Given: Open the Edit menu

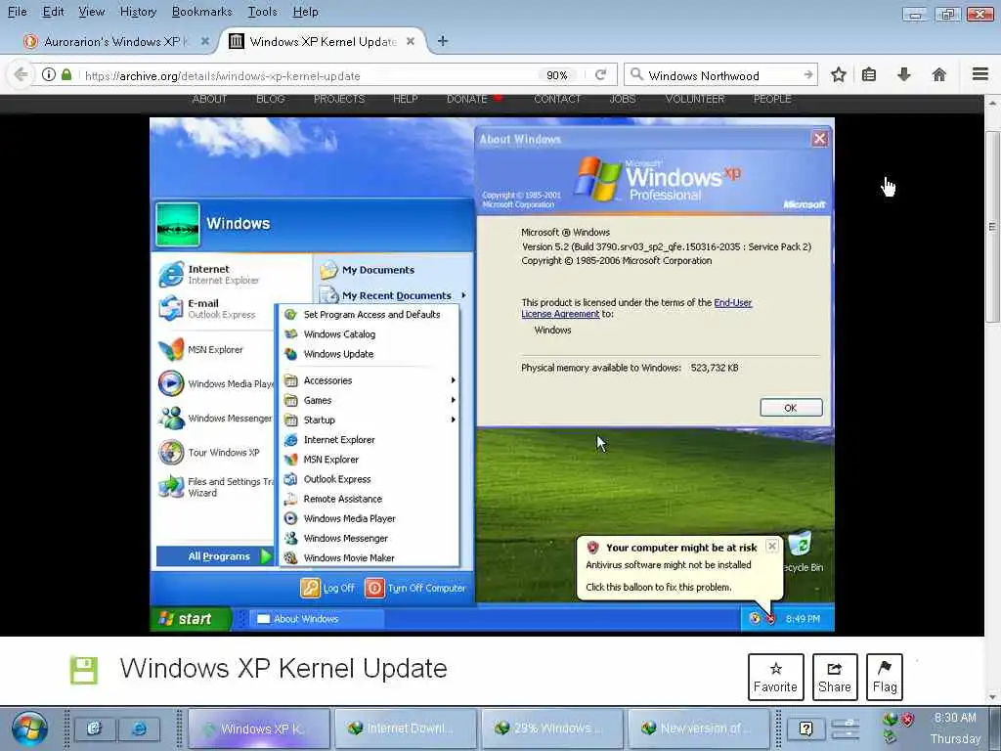Looking at the screenshot, I should click(x=53, y=12).
